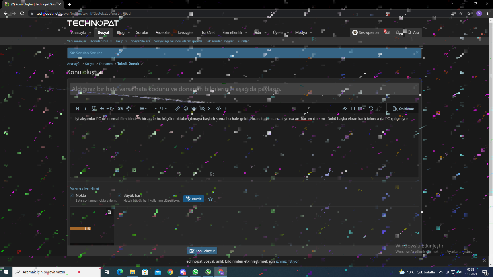
Task: Click the Konu oluştur submit button
Action: pyautogui.click(x=202, y=251)
